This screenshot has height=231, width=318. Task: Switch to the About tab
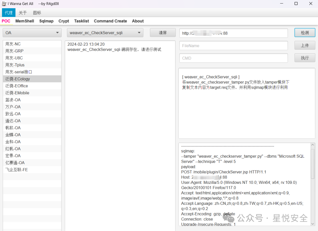coord(138,21)
